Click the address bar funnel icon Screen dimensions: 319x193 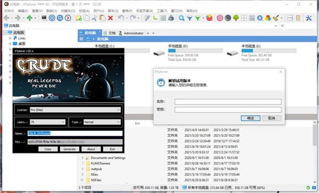(x=282, y=26)
